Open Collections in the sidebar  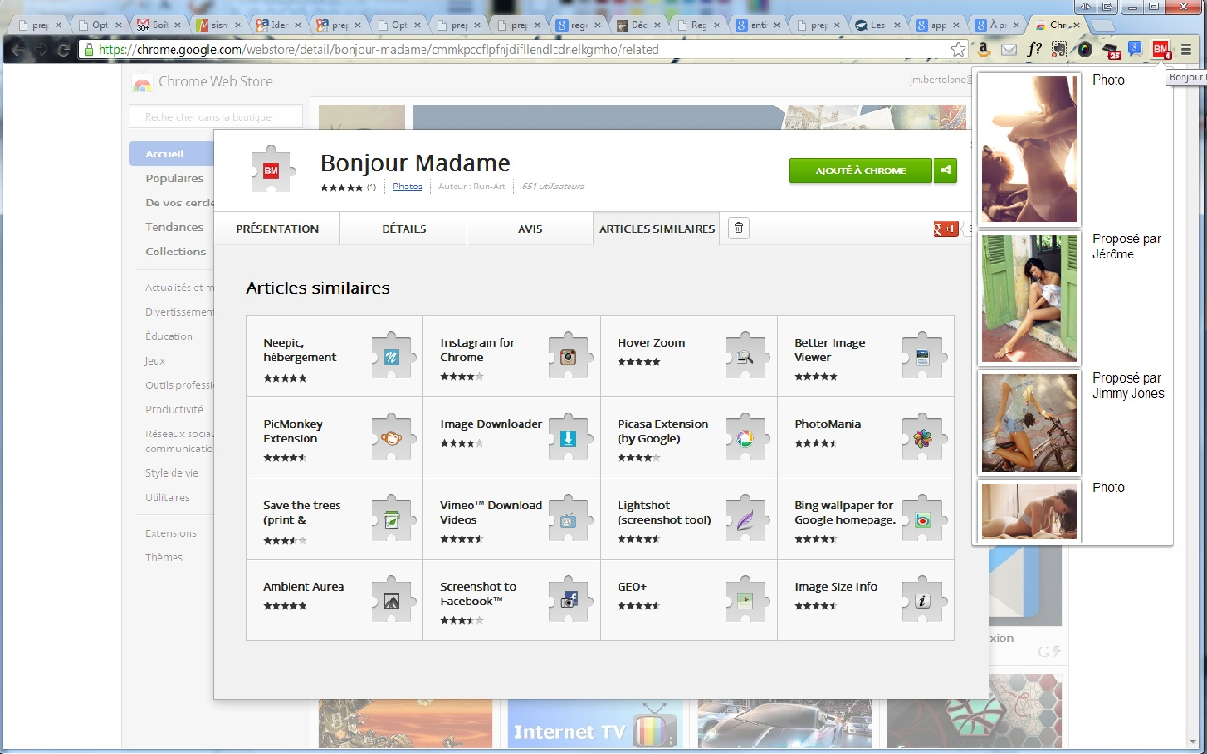click(175, 252)
